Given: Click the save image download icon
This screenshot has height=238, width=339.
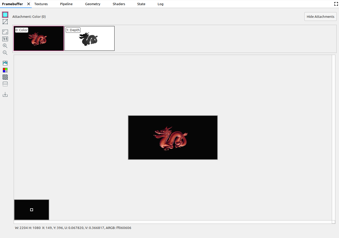Looking at the screenshot, I should [5, 95].
